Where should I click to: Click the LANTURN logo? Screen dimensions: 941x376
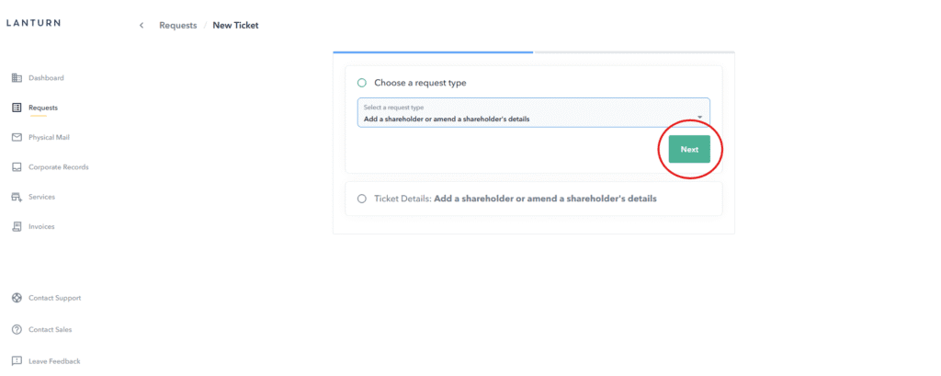coord(33,23)
